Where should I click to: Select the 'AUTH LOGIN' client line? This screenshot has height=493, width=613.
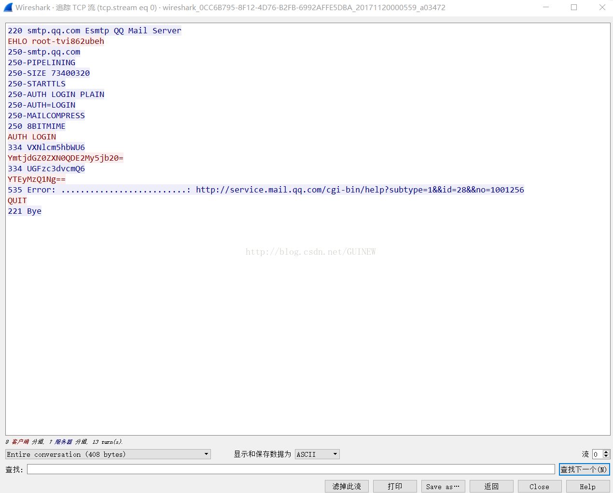[32, 137]
